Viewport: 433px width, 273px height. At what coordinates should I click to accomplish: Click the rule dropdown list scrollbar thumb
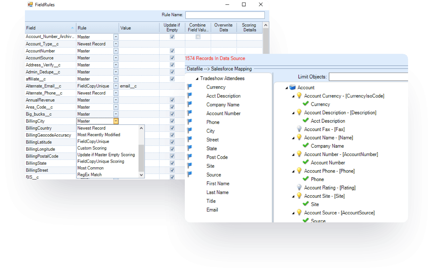coord(141,158)
